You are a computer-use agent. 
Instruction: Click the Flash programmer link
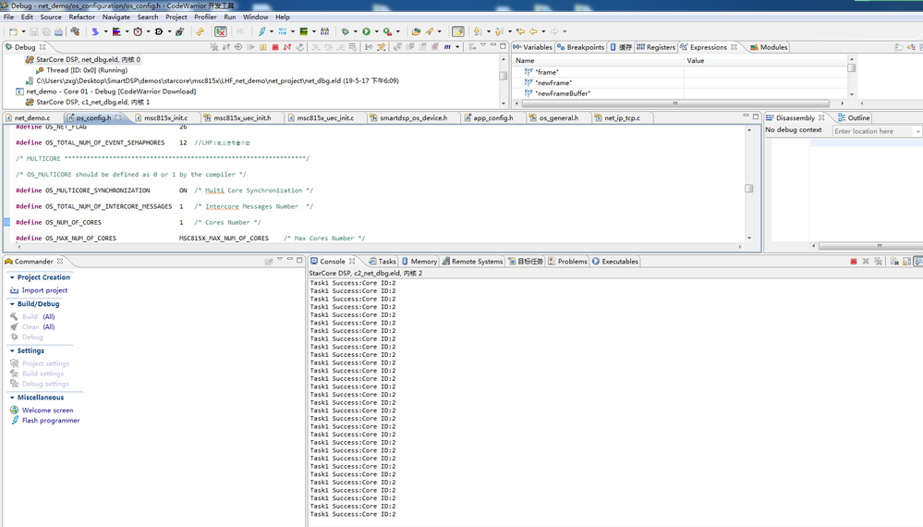[x=51, y=421]
